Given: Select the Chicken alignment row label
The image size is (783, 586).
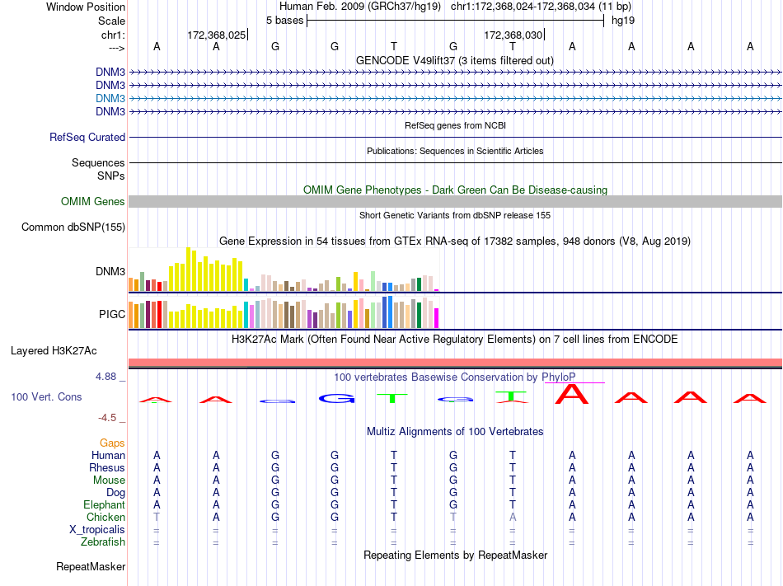Looking at the screenshot, I should click(x=105, y=517).
